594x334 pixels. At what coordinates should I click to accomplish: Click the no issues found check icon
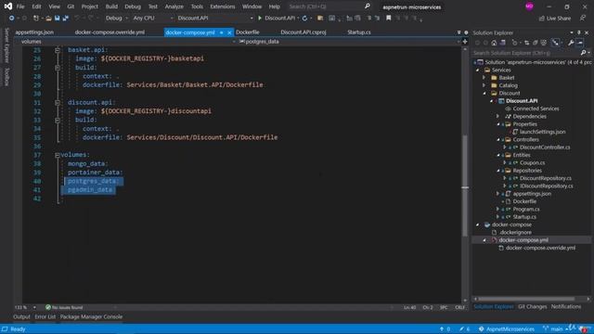tap(48, 307)
